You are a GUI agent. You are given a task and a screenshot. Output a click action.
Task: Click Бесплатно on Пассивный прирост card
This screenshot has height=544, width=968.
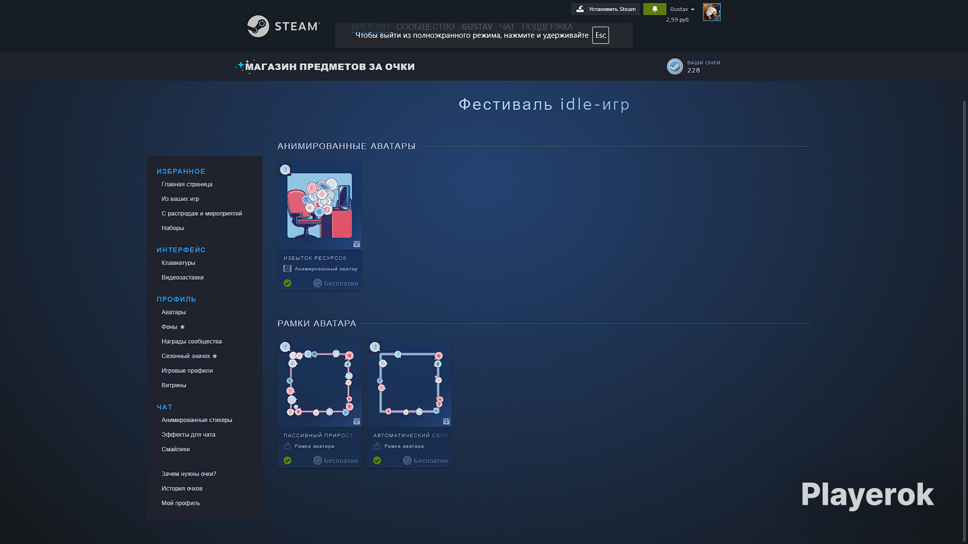(x=335, y=461)
